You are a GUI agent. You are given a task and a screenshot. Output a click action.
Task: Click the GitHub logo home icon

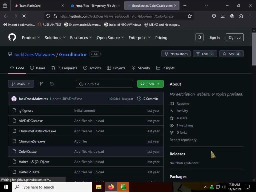point(12,37)
